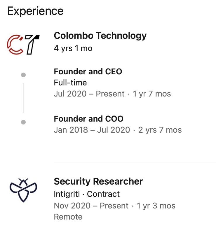Click the "Intigriti · Contract" company line
Image resolution: width=216 pixels, height=228 pixels.
tap(87, 194)
